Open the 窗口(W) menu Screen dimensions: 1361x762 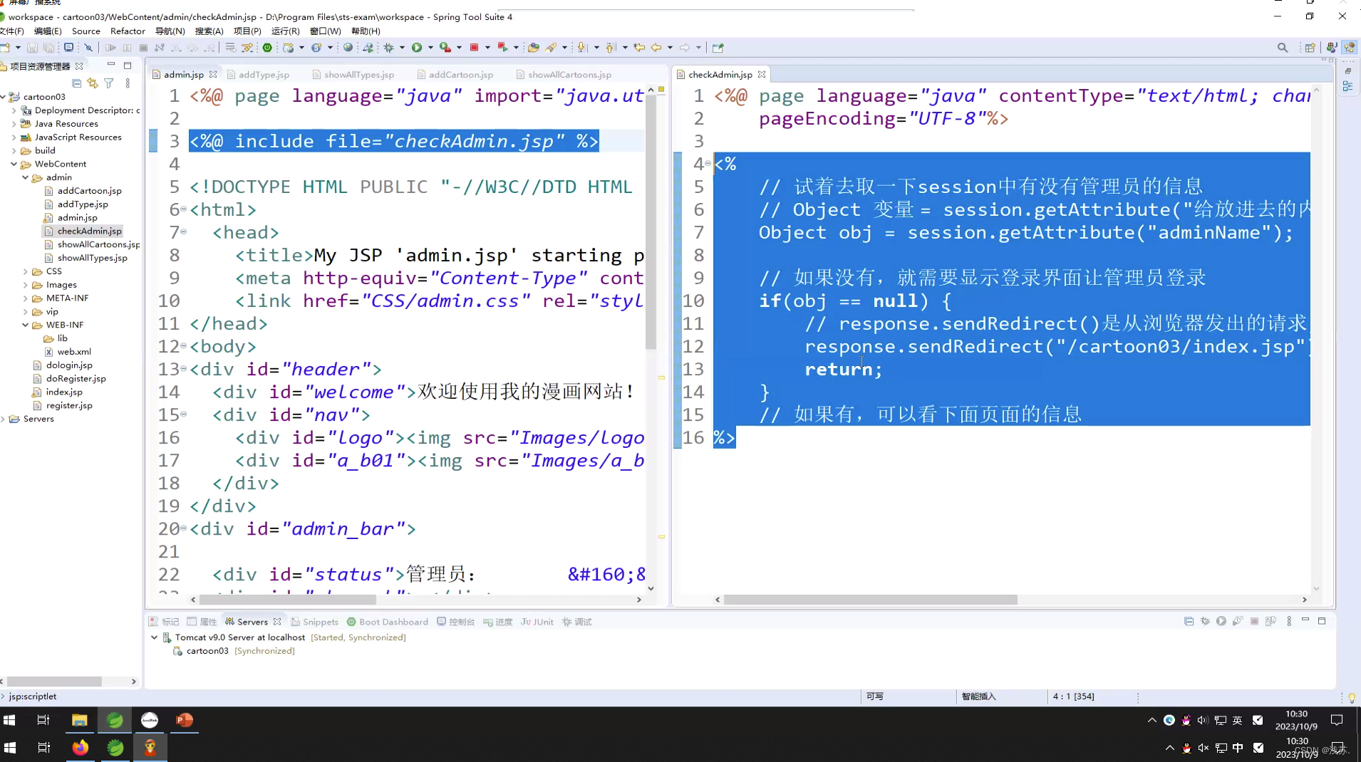coord(324,31)
